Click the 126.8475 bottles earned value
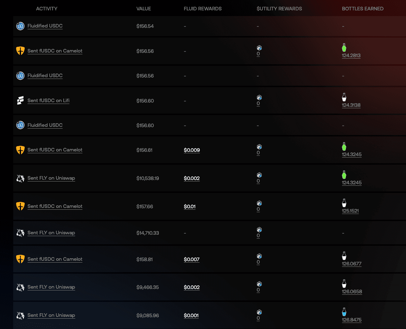406x329 pixels. 352,320
